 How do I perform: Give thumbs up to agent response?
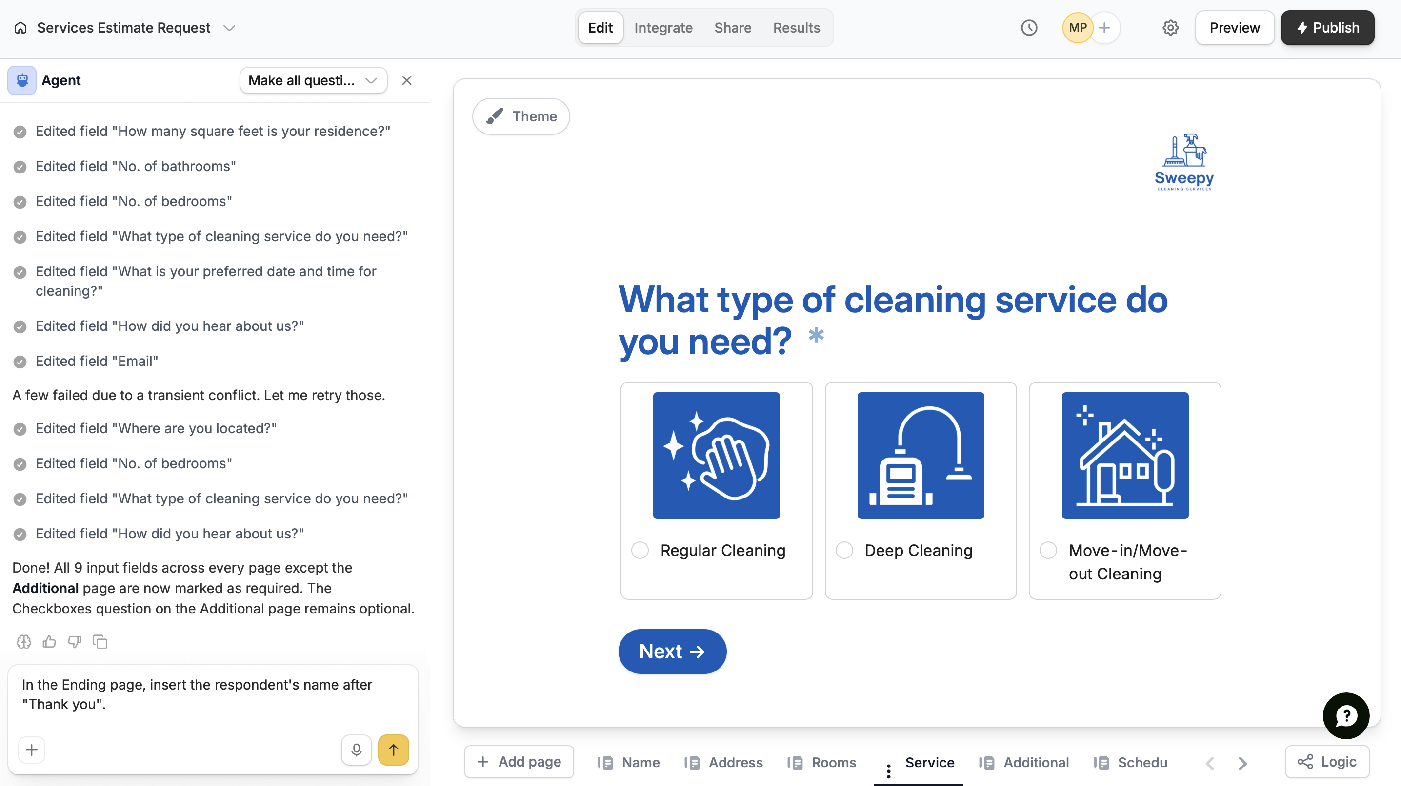coord(49,642)
